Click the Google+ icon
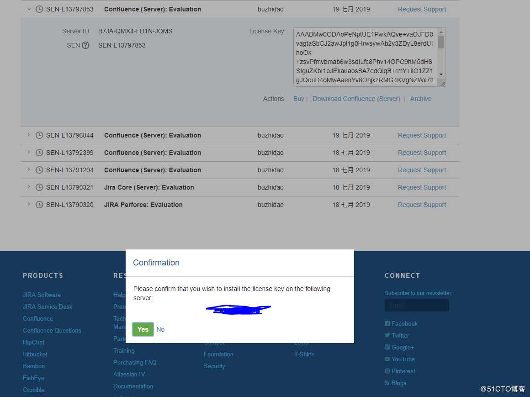Screen dimensions: 530x397 point(387,347)
